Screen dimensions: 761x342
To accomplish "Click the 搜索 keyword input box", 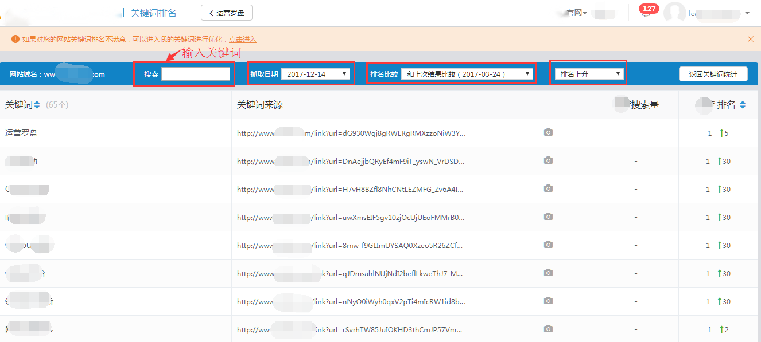I will click(x=196, y=74).
